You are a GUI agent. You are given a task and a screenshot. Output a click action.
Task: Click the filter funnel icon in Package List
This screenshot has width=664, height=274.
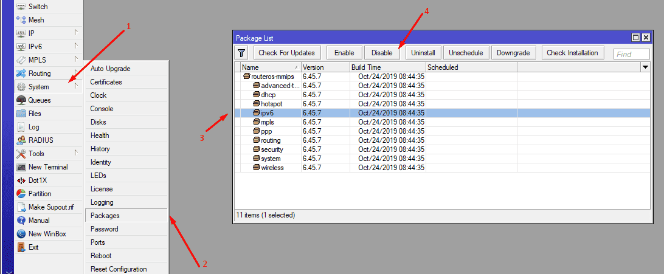pos(241,53)
